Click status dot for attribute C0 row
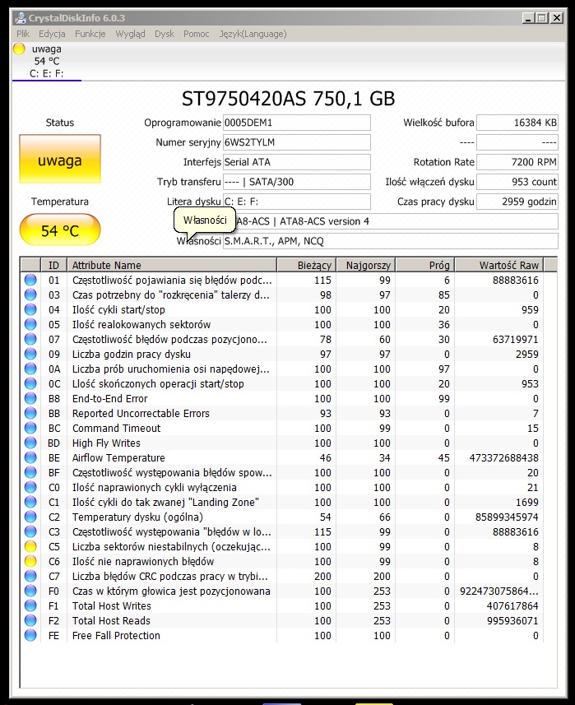Image resolution: width=575 pixels, height=705 pixels. point(30,488)
